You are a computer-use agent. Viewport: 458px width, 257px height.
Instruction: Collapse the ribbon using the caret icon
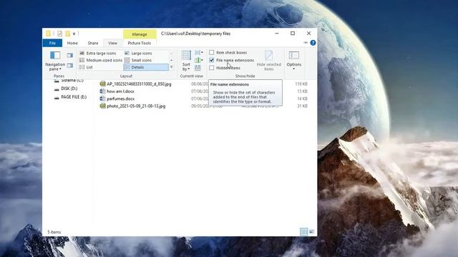pos(306,43)
